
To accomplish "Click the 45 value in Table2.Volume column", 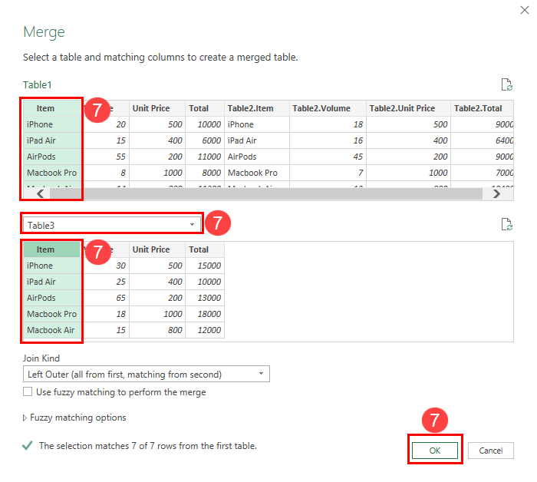I will click(x=328, y=157).
